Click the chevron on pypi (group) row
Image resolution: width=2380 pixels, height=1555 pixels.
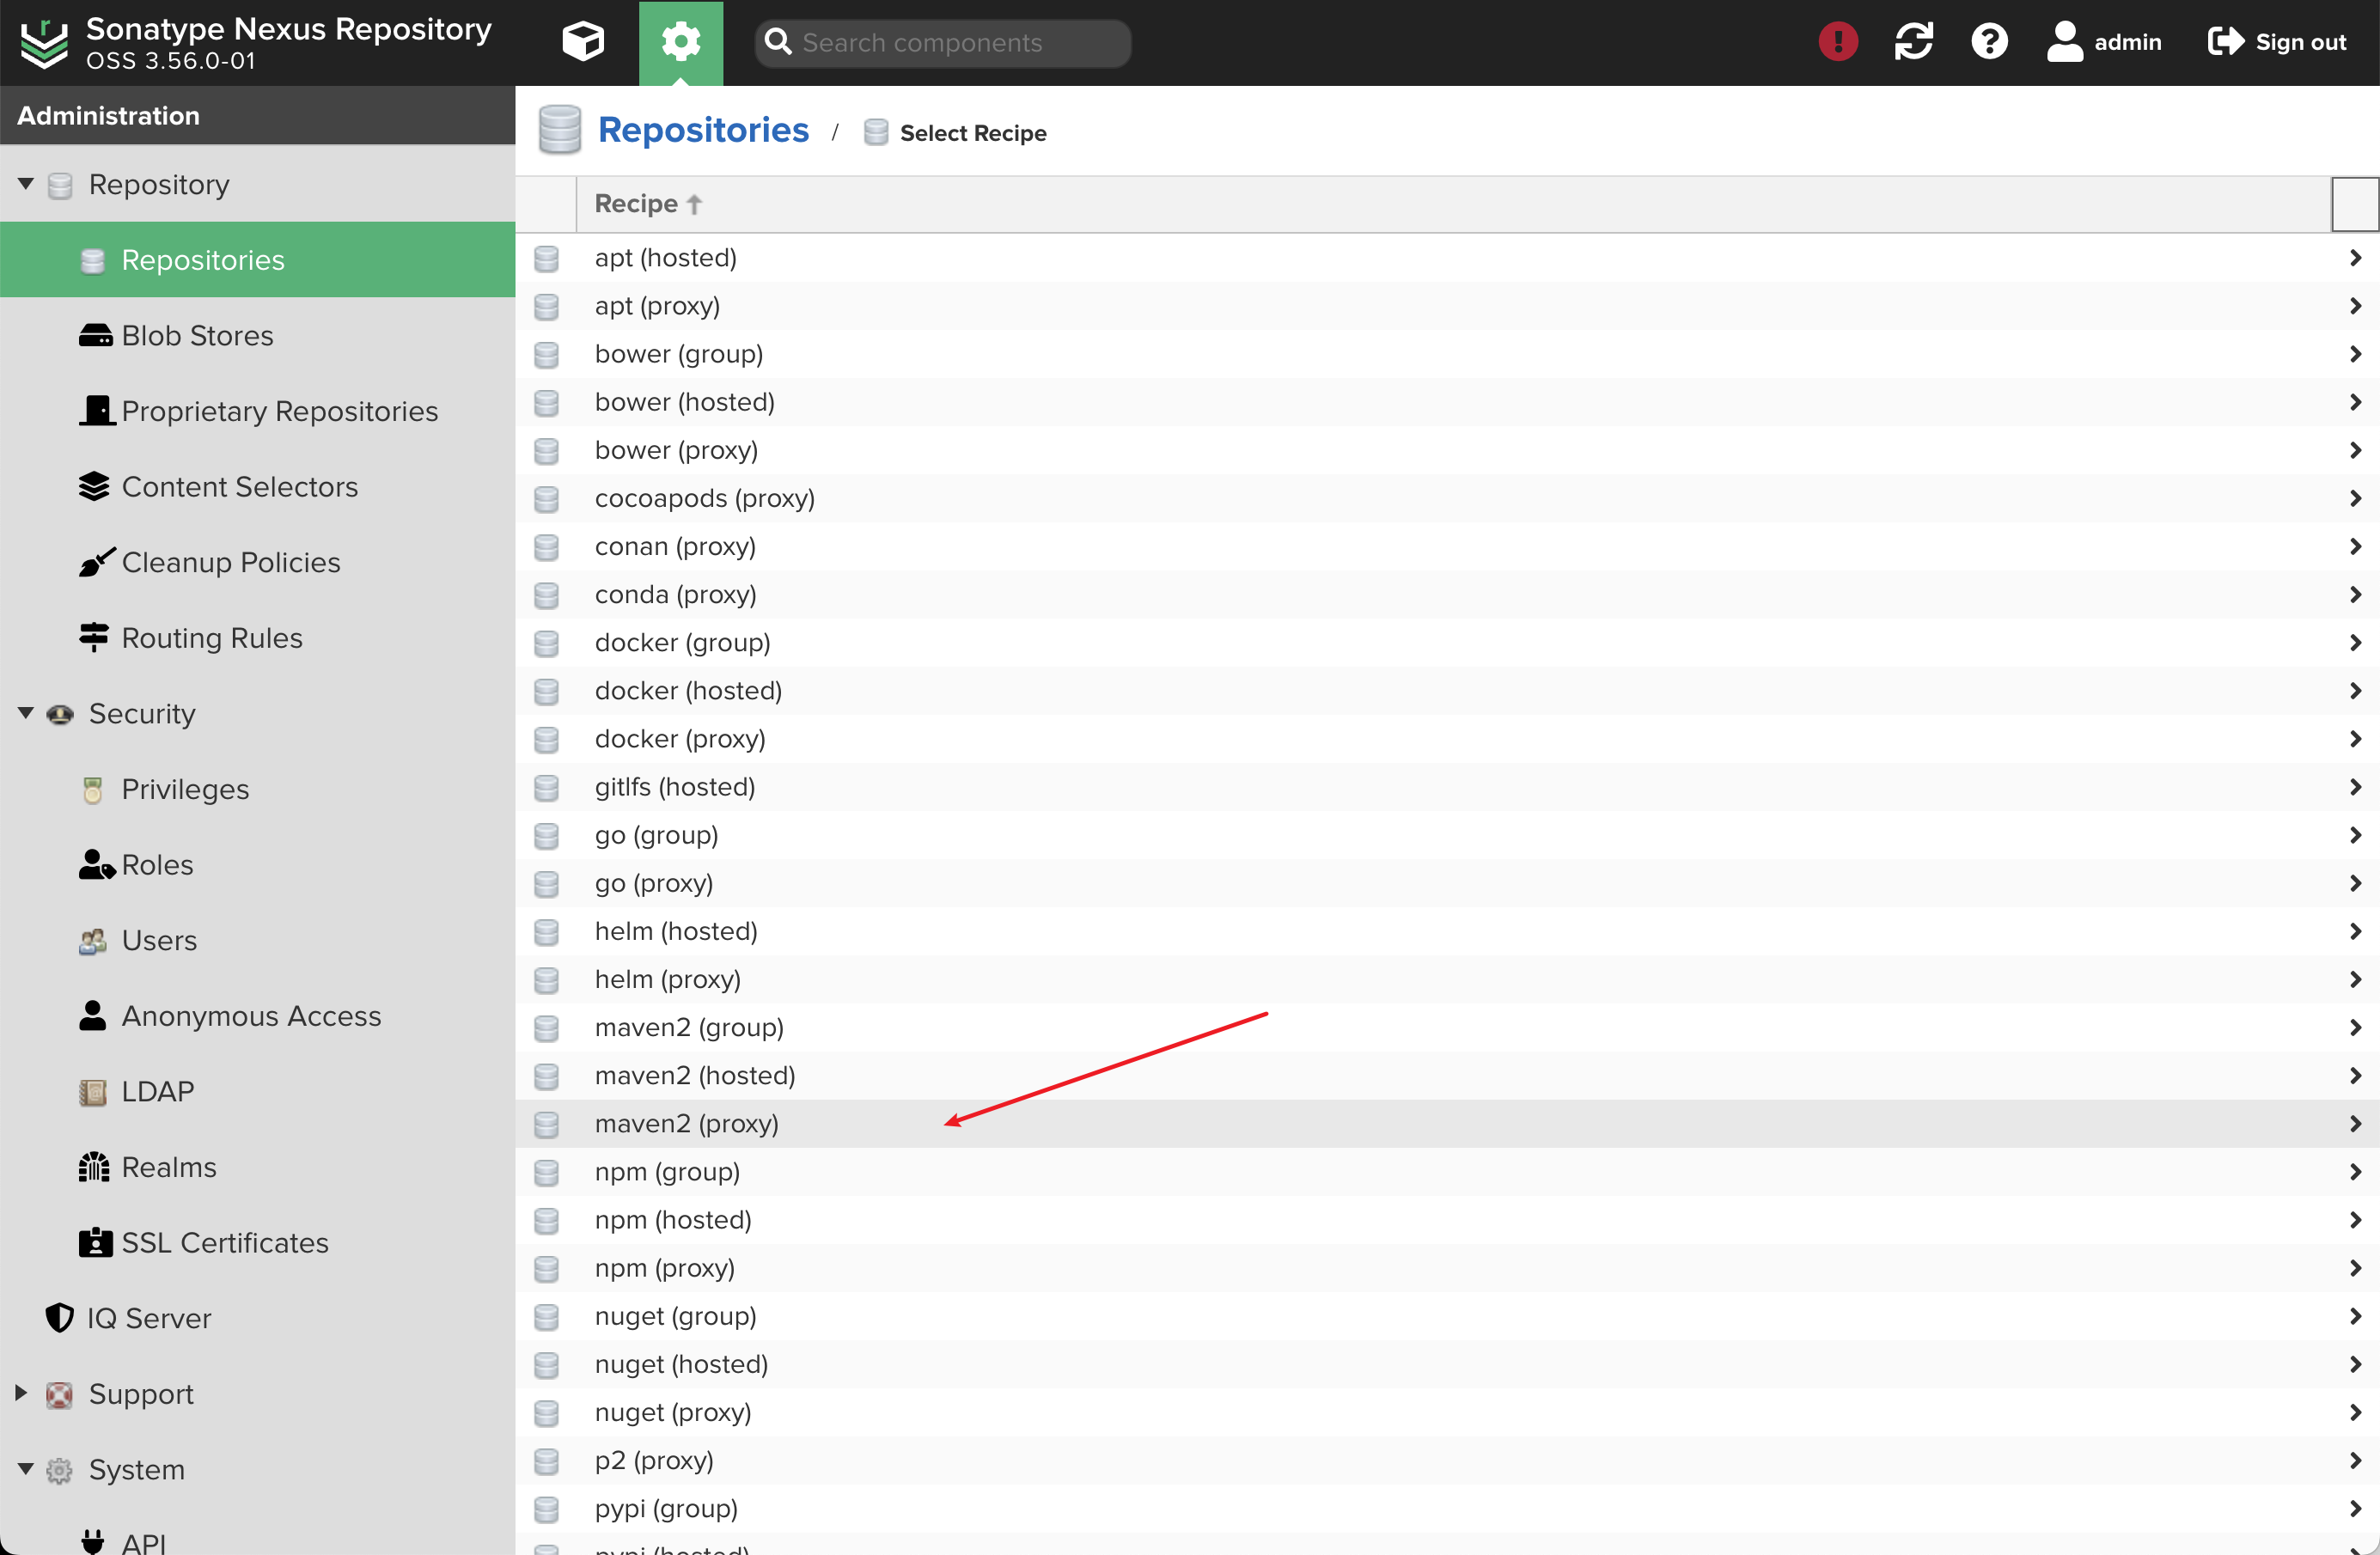(2356, 1509)
